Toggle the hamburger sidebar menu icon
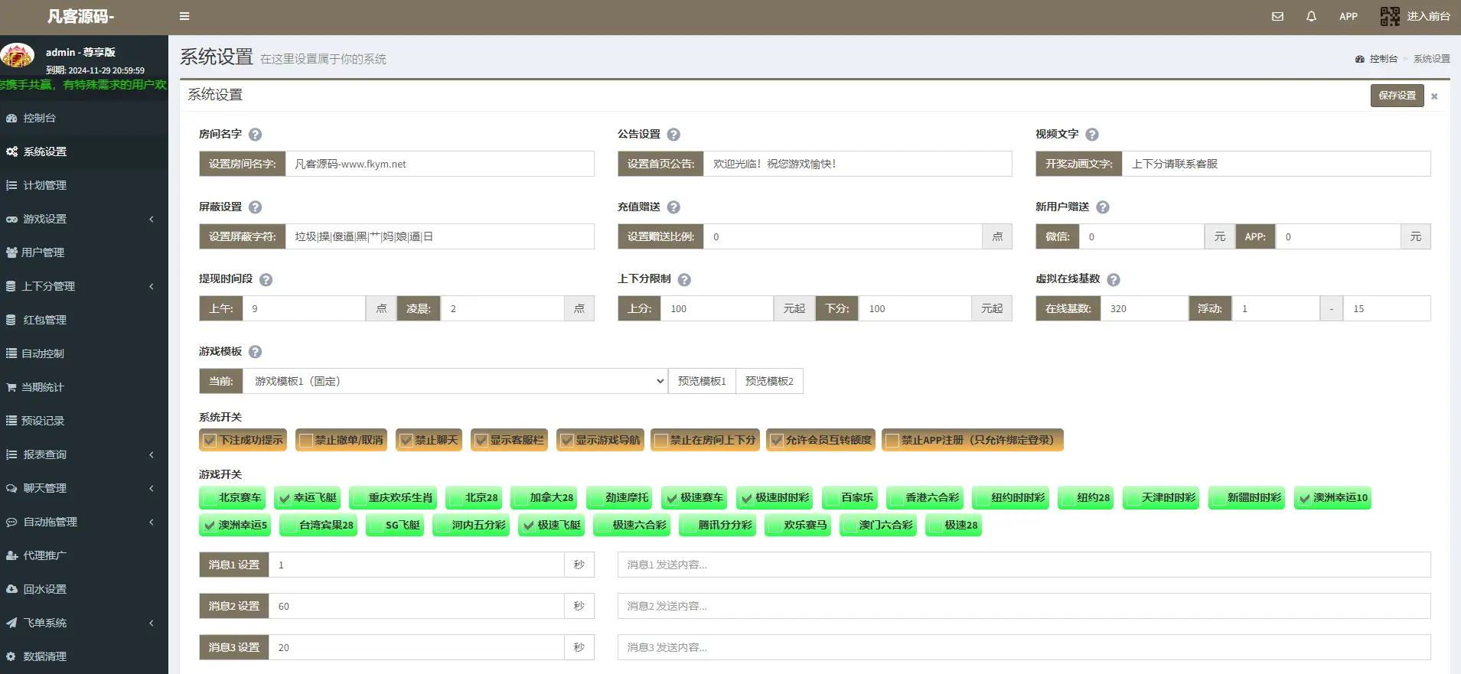 [184, 16]
